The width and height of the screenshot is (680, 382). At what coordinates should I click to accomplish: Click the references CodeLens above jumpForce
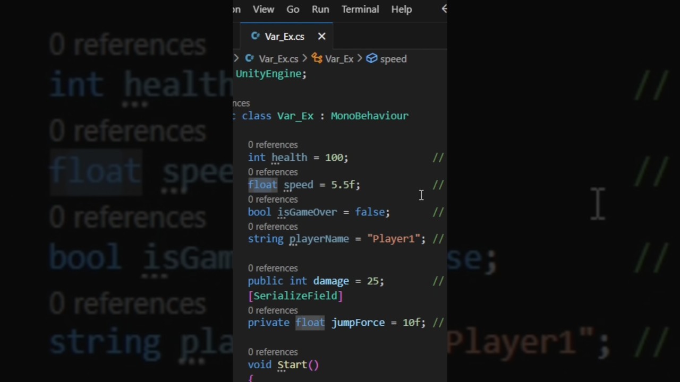pyautogui.click(x=273, y=310)
